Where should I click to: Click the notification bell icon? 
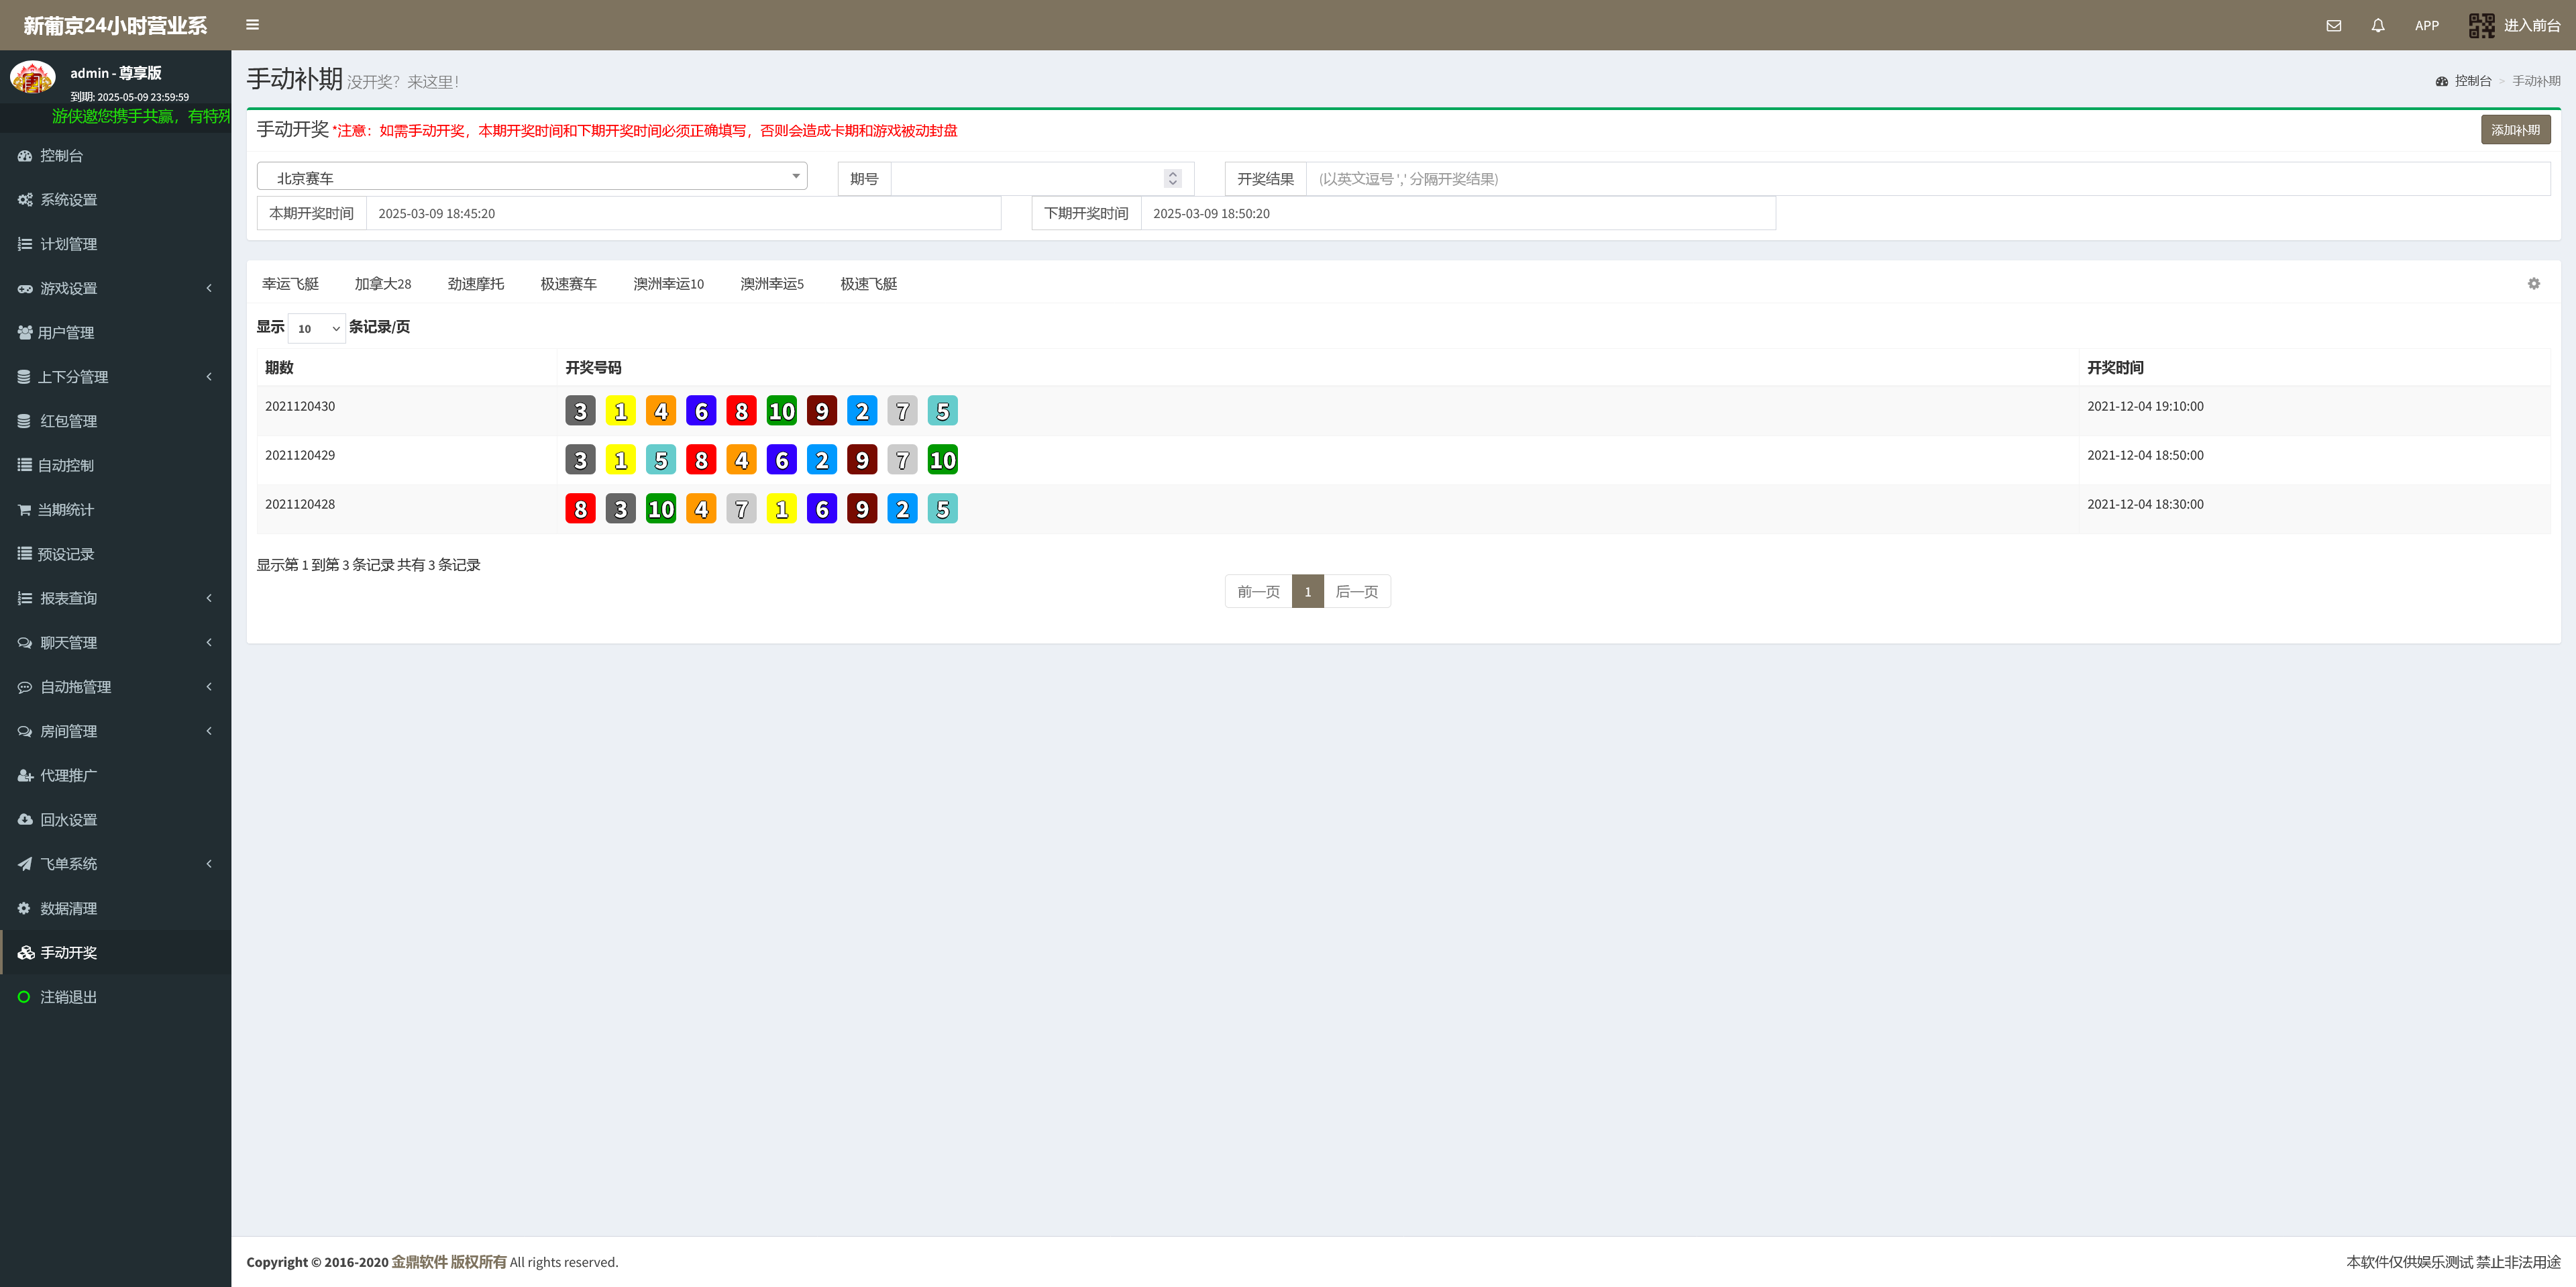click(x=2377, y=26)
